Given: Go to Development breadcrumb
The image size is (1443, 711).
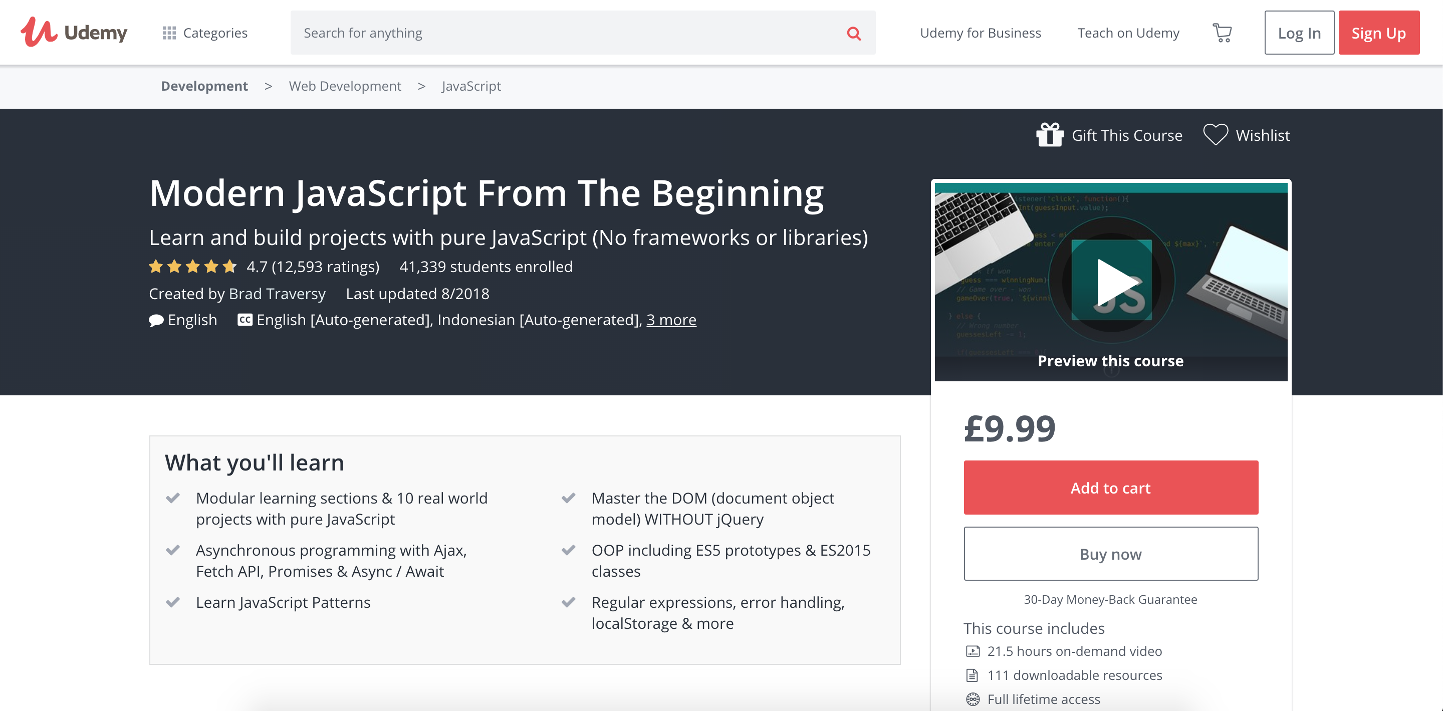Looking at the screenshot, I should click(204, 86).
